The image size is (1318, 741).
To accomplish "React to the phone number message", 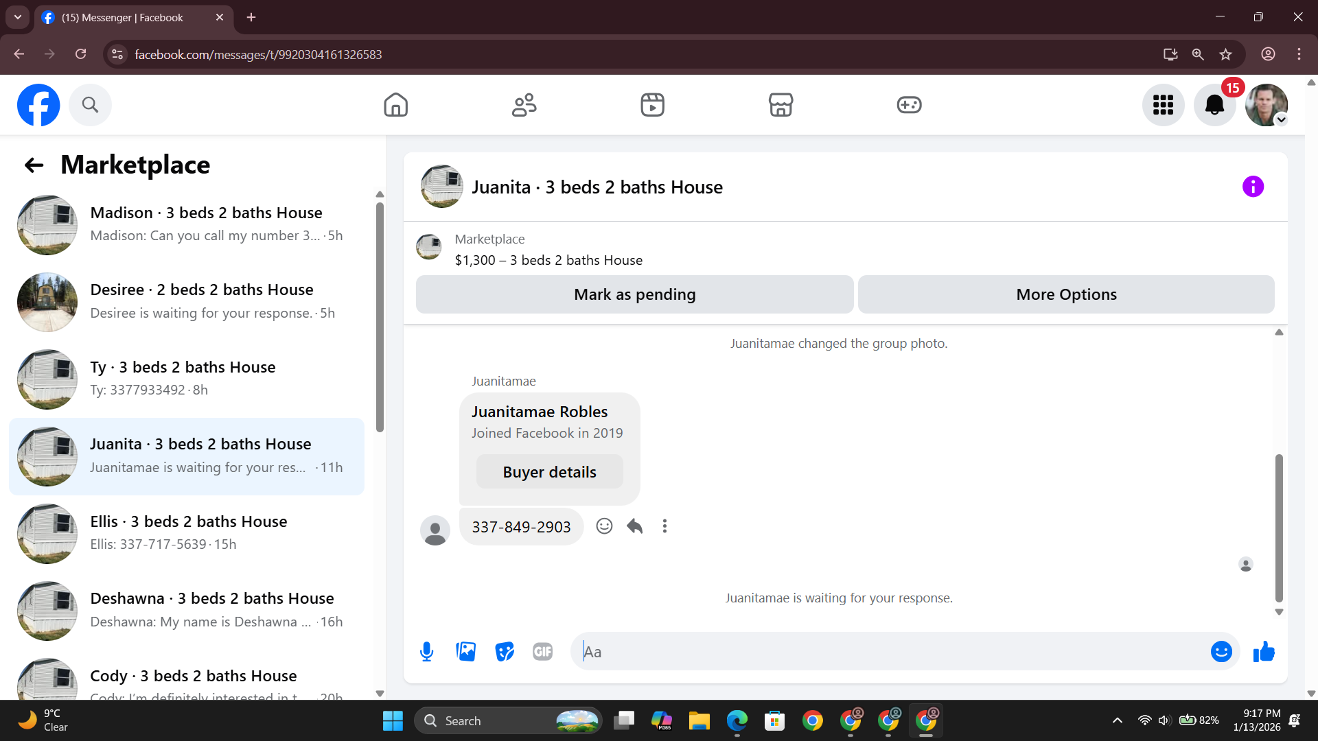I will click(x=604, y=526).
